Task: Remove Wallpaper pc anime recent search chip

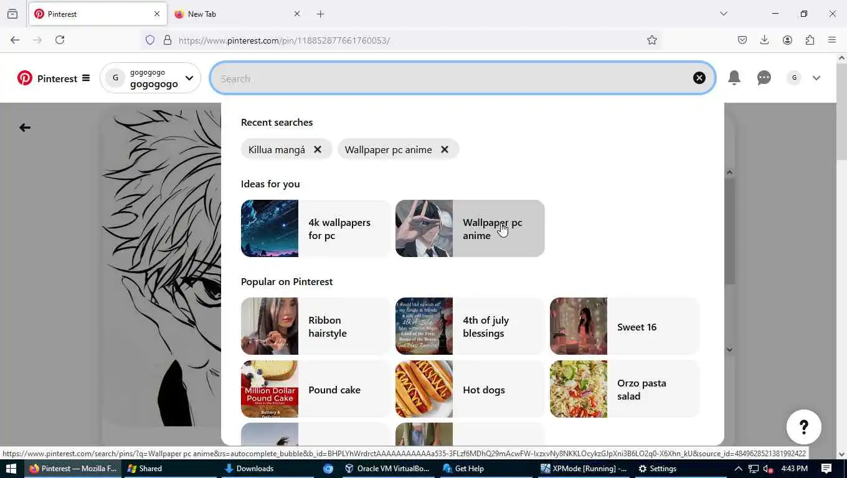Action: (x=445, y=149)
